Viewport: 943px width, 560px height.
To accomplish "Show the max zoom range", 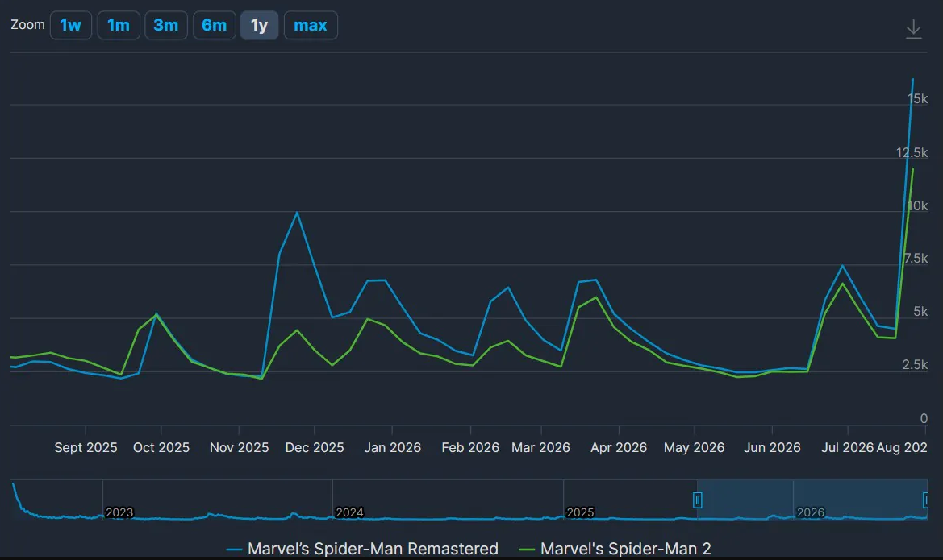I will 311,25.
